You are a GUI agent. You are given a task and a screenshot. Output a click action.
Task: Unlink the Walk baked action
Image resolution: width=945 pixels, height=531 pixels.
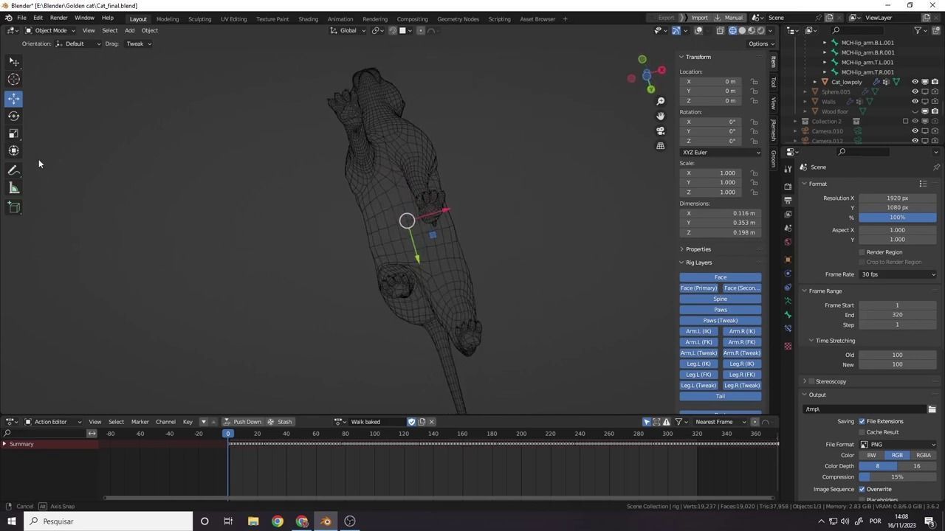[431, 422]
